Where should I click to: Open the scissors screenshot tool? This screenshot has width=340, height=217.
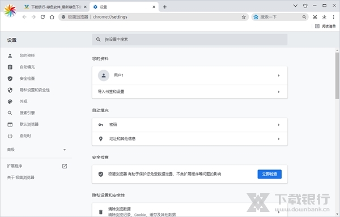click(315, 17)
